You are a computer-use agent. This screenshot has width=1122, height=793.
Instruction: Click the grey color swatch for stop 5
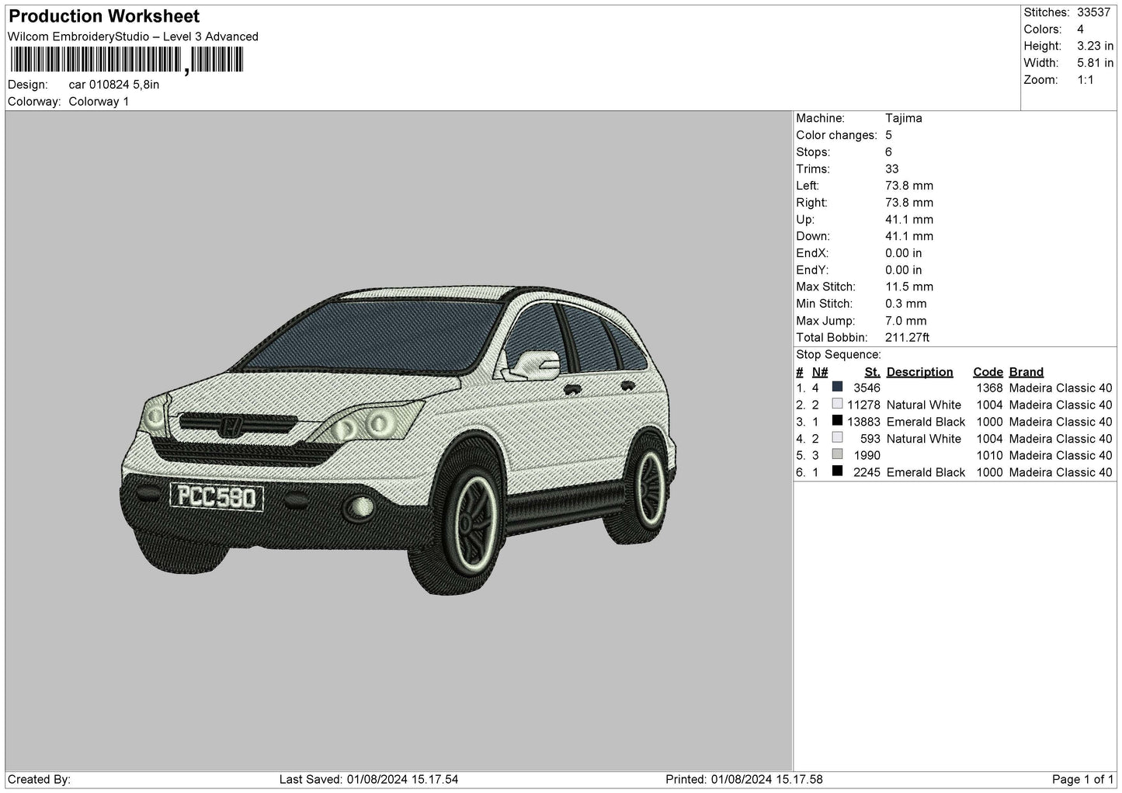coord(837,454)
